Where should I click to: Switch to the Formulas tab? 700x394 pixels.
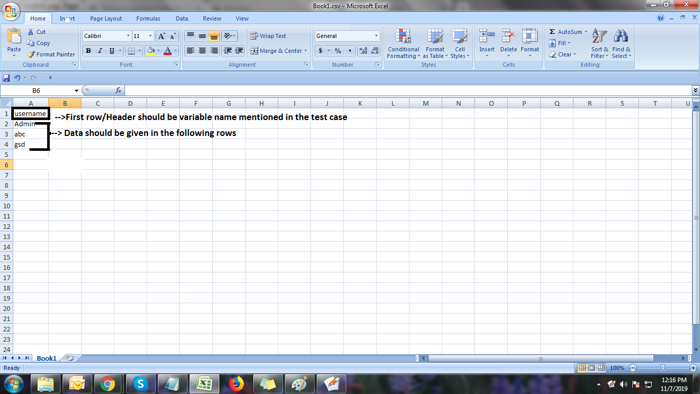click(x=148, y=18)
